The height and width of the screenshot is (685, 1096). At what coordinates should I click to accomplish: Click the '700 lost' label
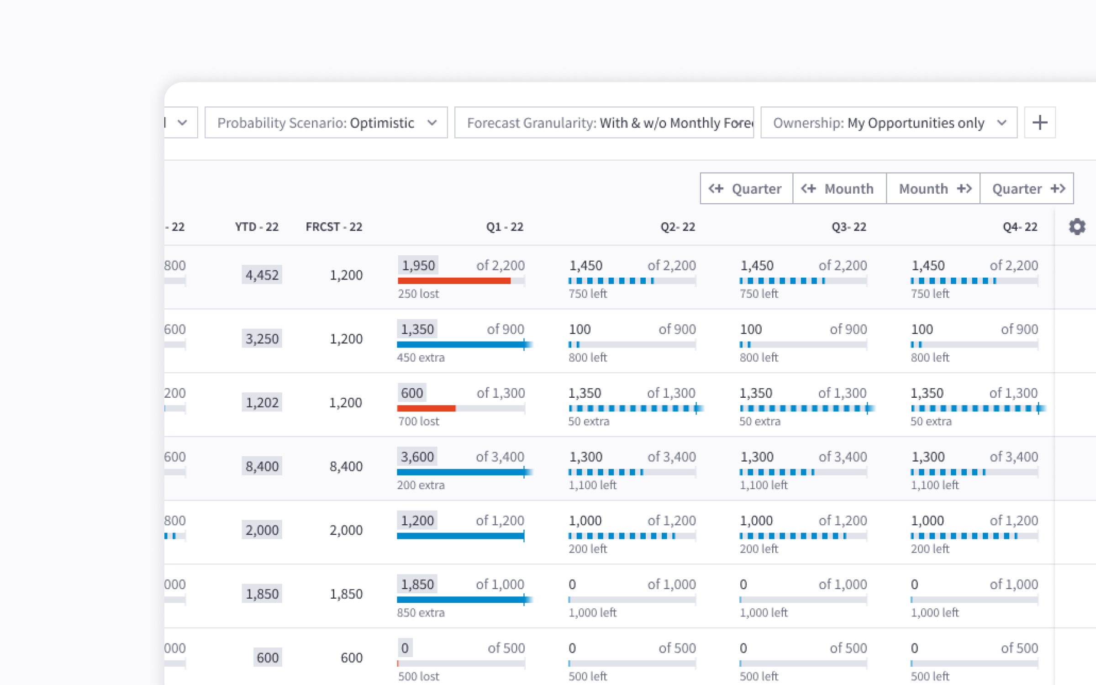418,421
